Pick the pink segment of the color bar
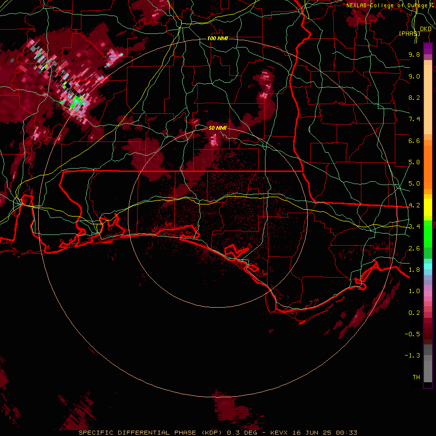The width and height of the screenshot is (436, 436). pyautogui.click(x=428, y=294)
